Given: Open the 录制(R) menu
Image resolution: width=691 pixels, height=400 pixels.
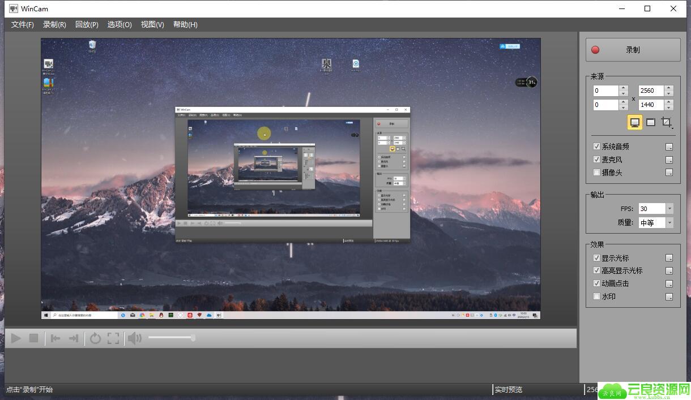Looking at the screenshot, I should tap(54, 25).
